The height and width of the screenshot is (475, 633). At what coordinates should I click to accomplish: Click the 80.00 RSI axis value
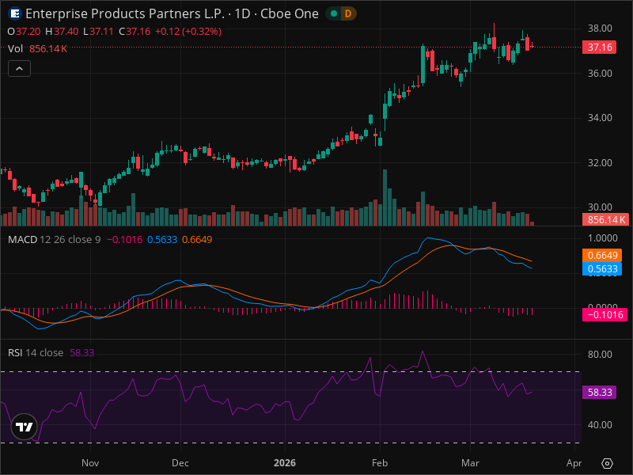pyautogui.click(x=600, y=354)
